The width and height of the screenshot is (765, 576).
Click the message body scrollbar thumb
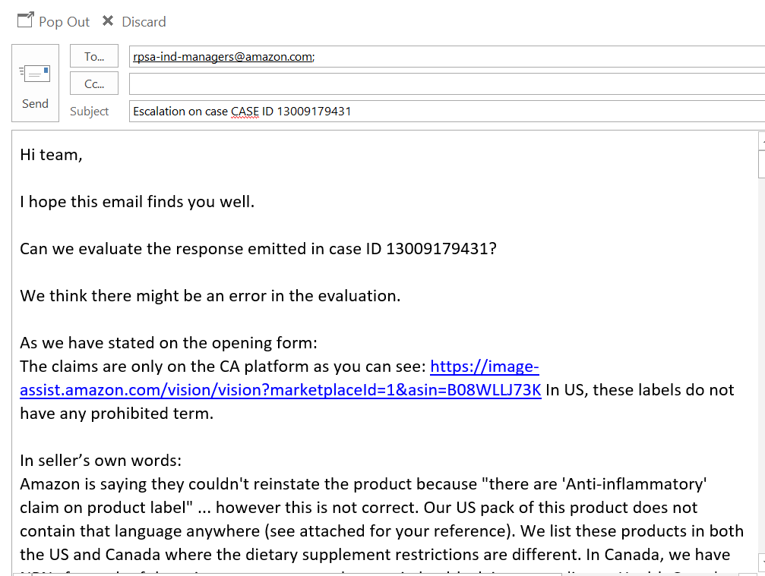pos(762,164)
